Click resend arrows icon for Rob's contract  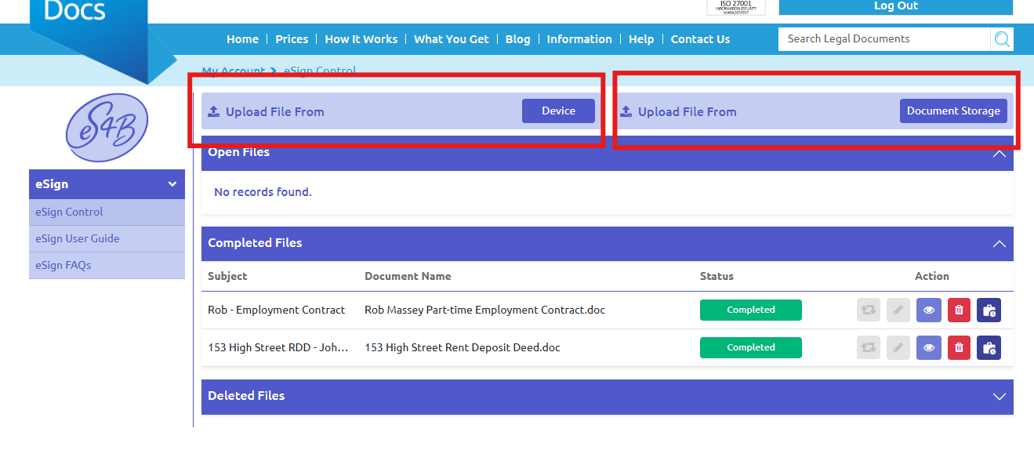click(869, 310)
